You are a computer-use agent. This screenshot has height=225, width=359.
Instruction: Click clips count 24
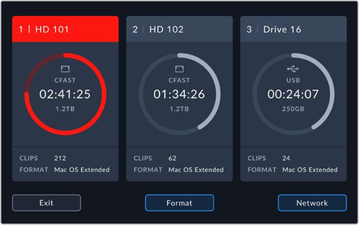(286, 158)
